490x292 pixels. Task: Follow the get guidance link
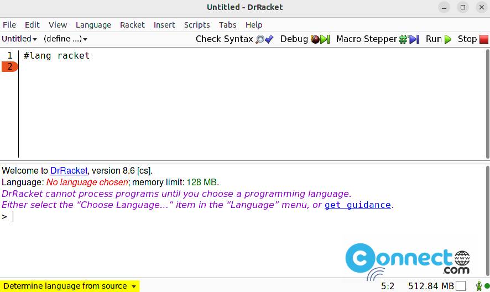[x=358, y=205]
